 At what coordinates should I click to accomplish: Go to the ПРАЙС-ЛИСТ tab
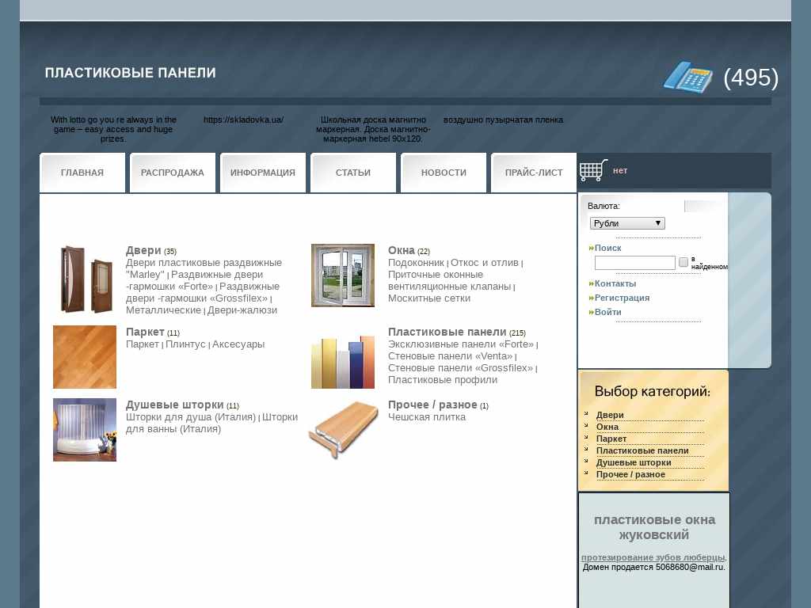pos(534,173)
